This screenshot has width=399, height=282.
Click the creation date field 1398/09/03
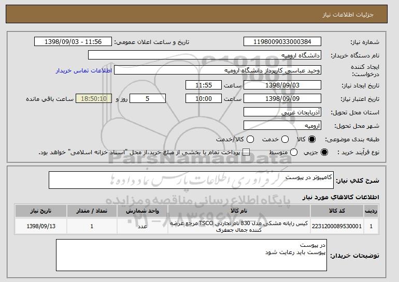point(282,85)
